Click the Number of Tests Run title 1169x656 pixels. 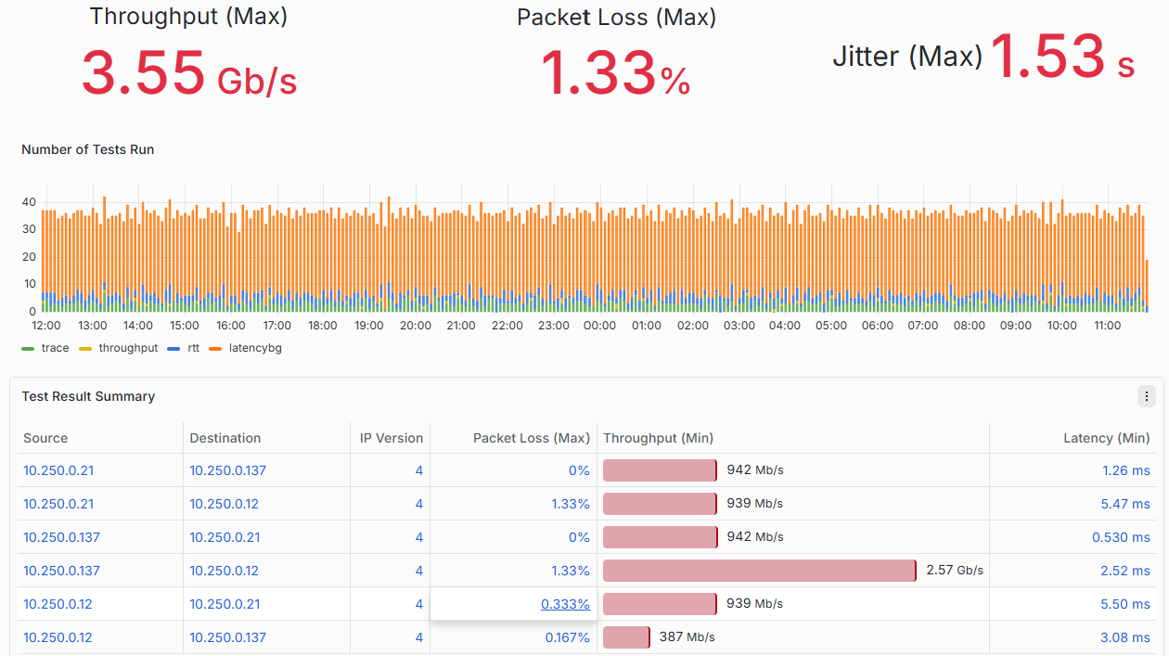coord(88,149)
